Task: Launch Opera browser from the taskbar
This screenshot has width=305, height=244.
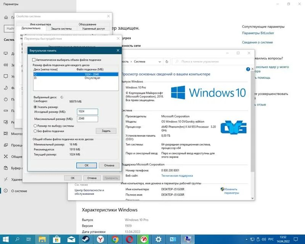Action: coord(129,239)
